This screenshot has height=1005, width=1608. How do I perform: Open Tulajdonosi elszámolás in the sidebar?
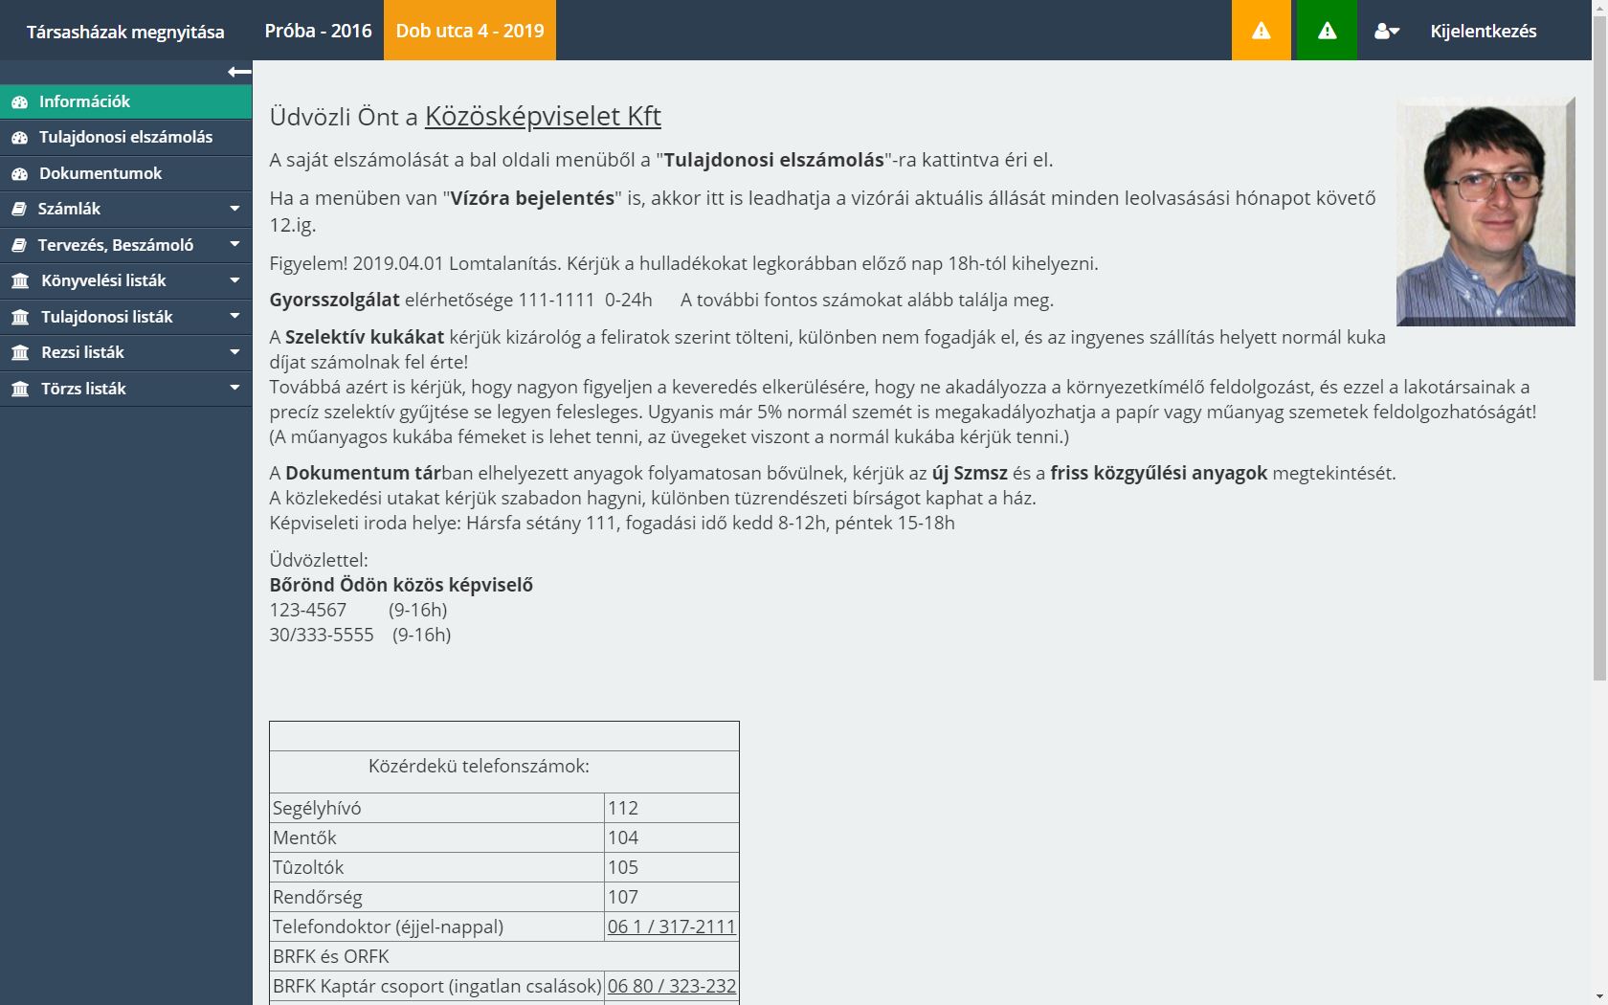125,137
